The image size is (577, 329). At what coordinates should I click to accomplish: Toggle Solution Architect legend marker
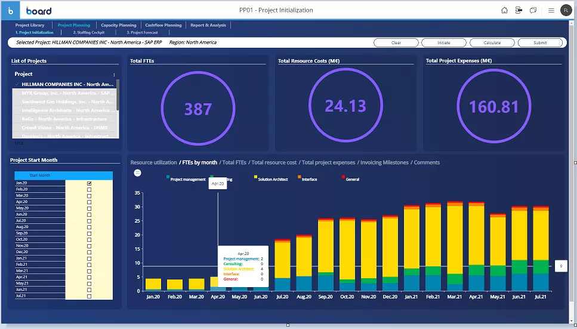(x=256, y=177)
